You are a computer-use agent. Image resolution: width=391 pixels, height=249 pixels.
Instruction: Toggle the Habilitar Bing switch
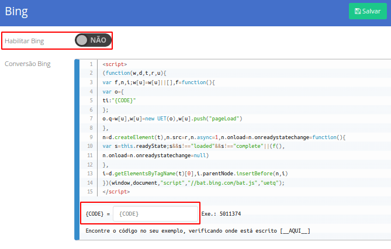94,40
